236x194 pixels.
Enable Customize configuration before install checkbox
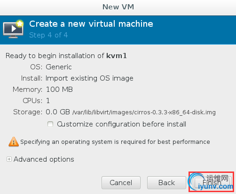pyautogui.click(x=50, y=124)
